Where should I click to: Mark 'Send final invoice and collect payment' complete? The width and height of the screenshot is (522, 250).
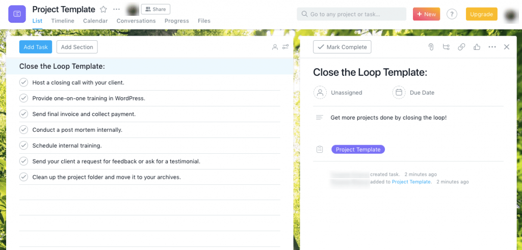pyautogui.click(x=23, y=114)
